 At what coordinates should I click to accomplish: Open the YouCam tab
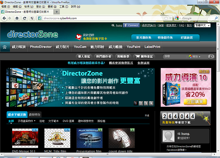tap(80, 47)
